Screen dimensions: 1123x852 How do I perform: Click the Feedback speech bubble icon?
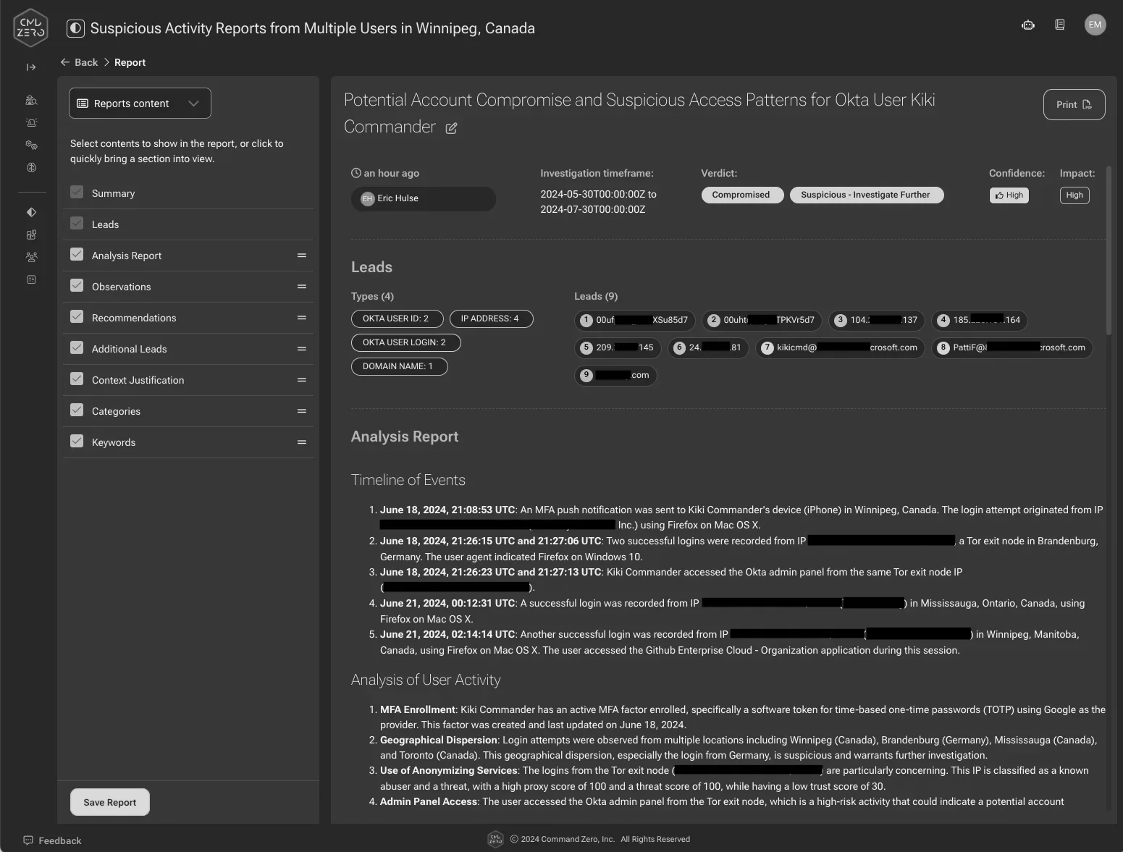tap(28, 840)
